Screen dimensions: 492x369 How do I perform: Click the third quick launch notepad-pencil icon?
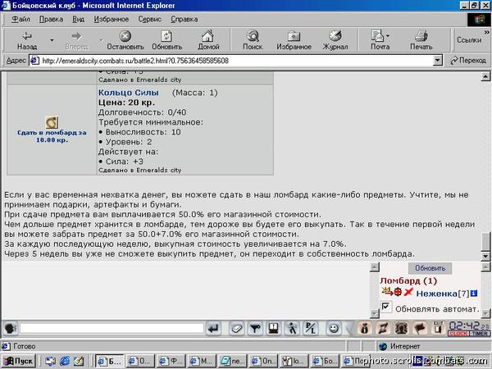[79, 361]
